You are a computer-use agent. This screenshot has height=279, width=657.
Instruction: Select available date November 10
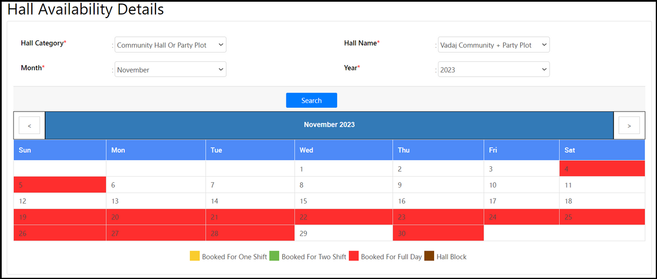[x=521, y=185]
